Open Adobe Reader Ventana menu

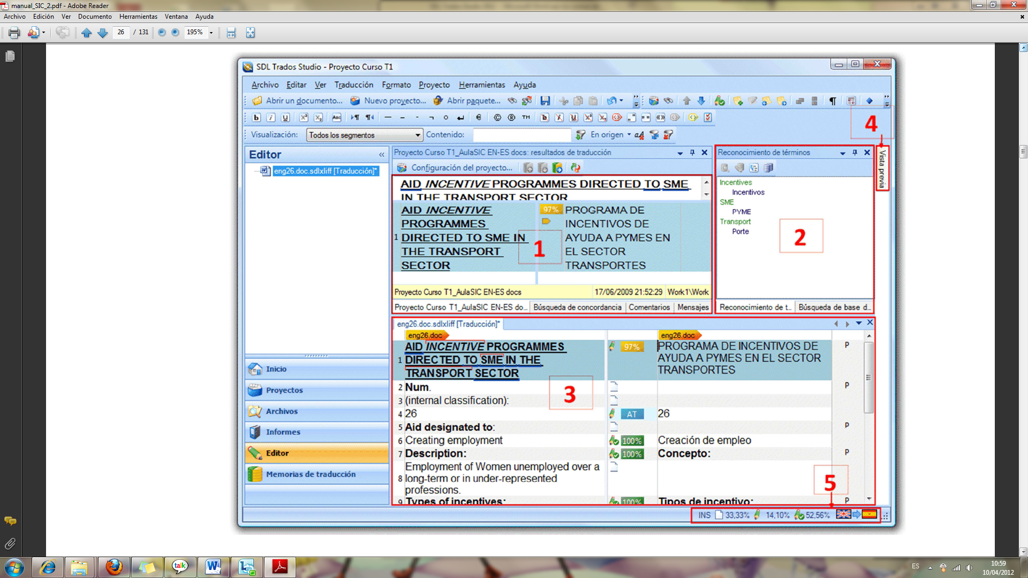176,17
